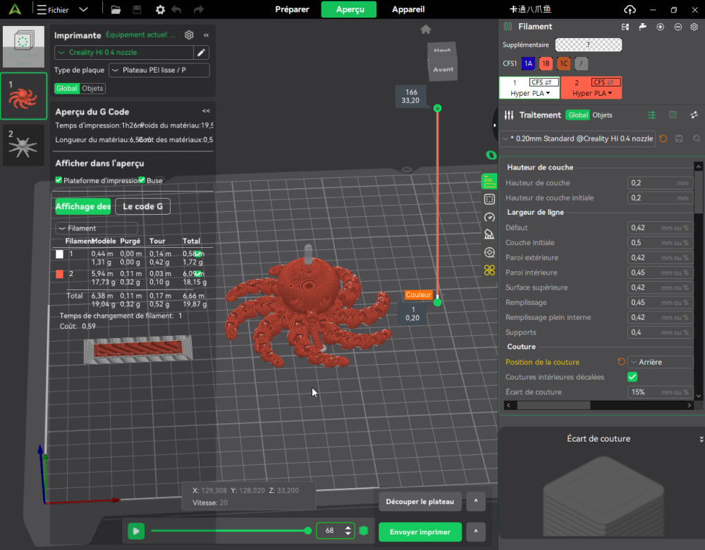
Task: Open the Filament display mode dropdown
Action: (97, 228)
